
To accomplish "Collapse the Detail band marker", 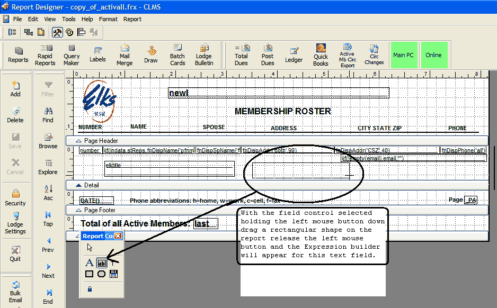I will (x=79, y=185).
